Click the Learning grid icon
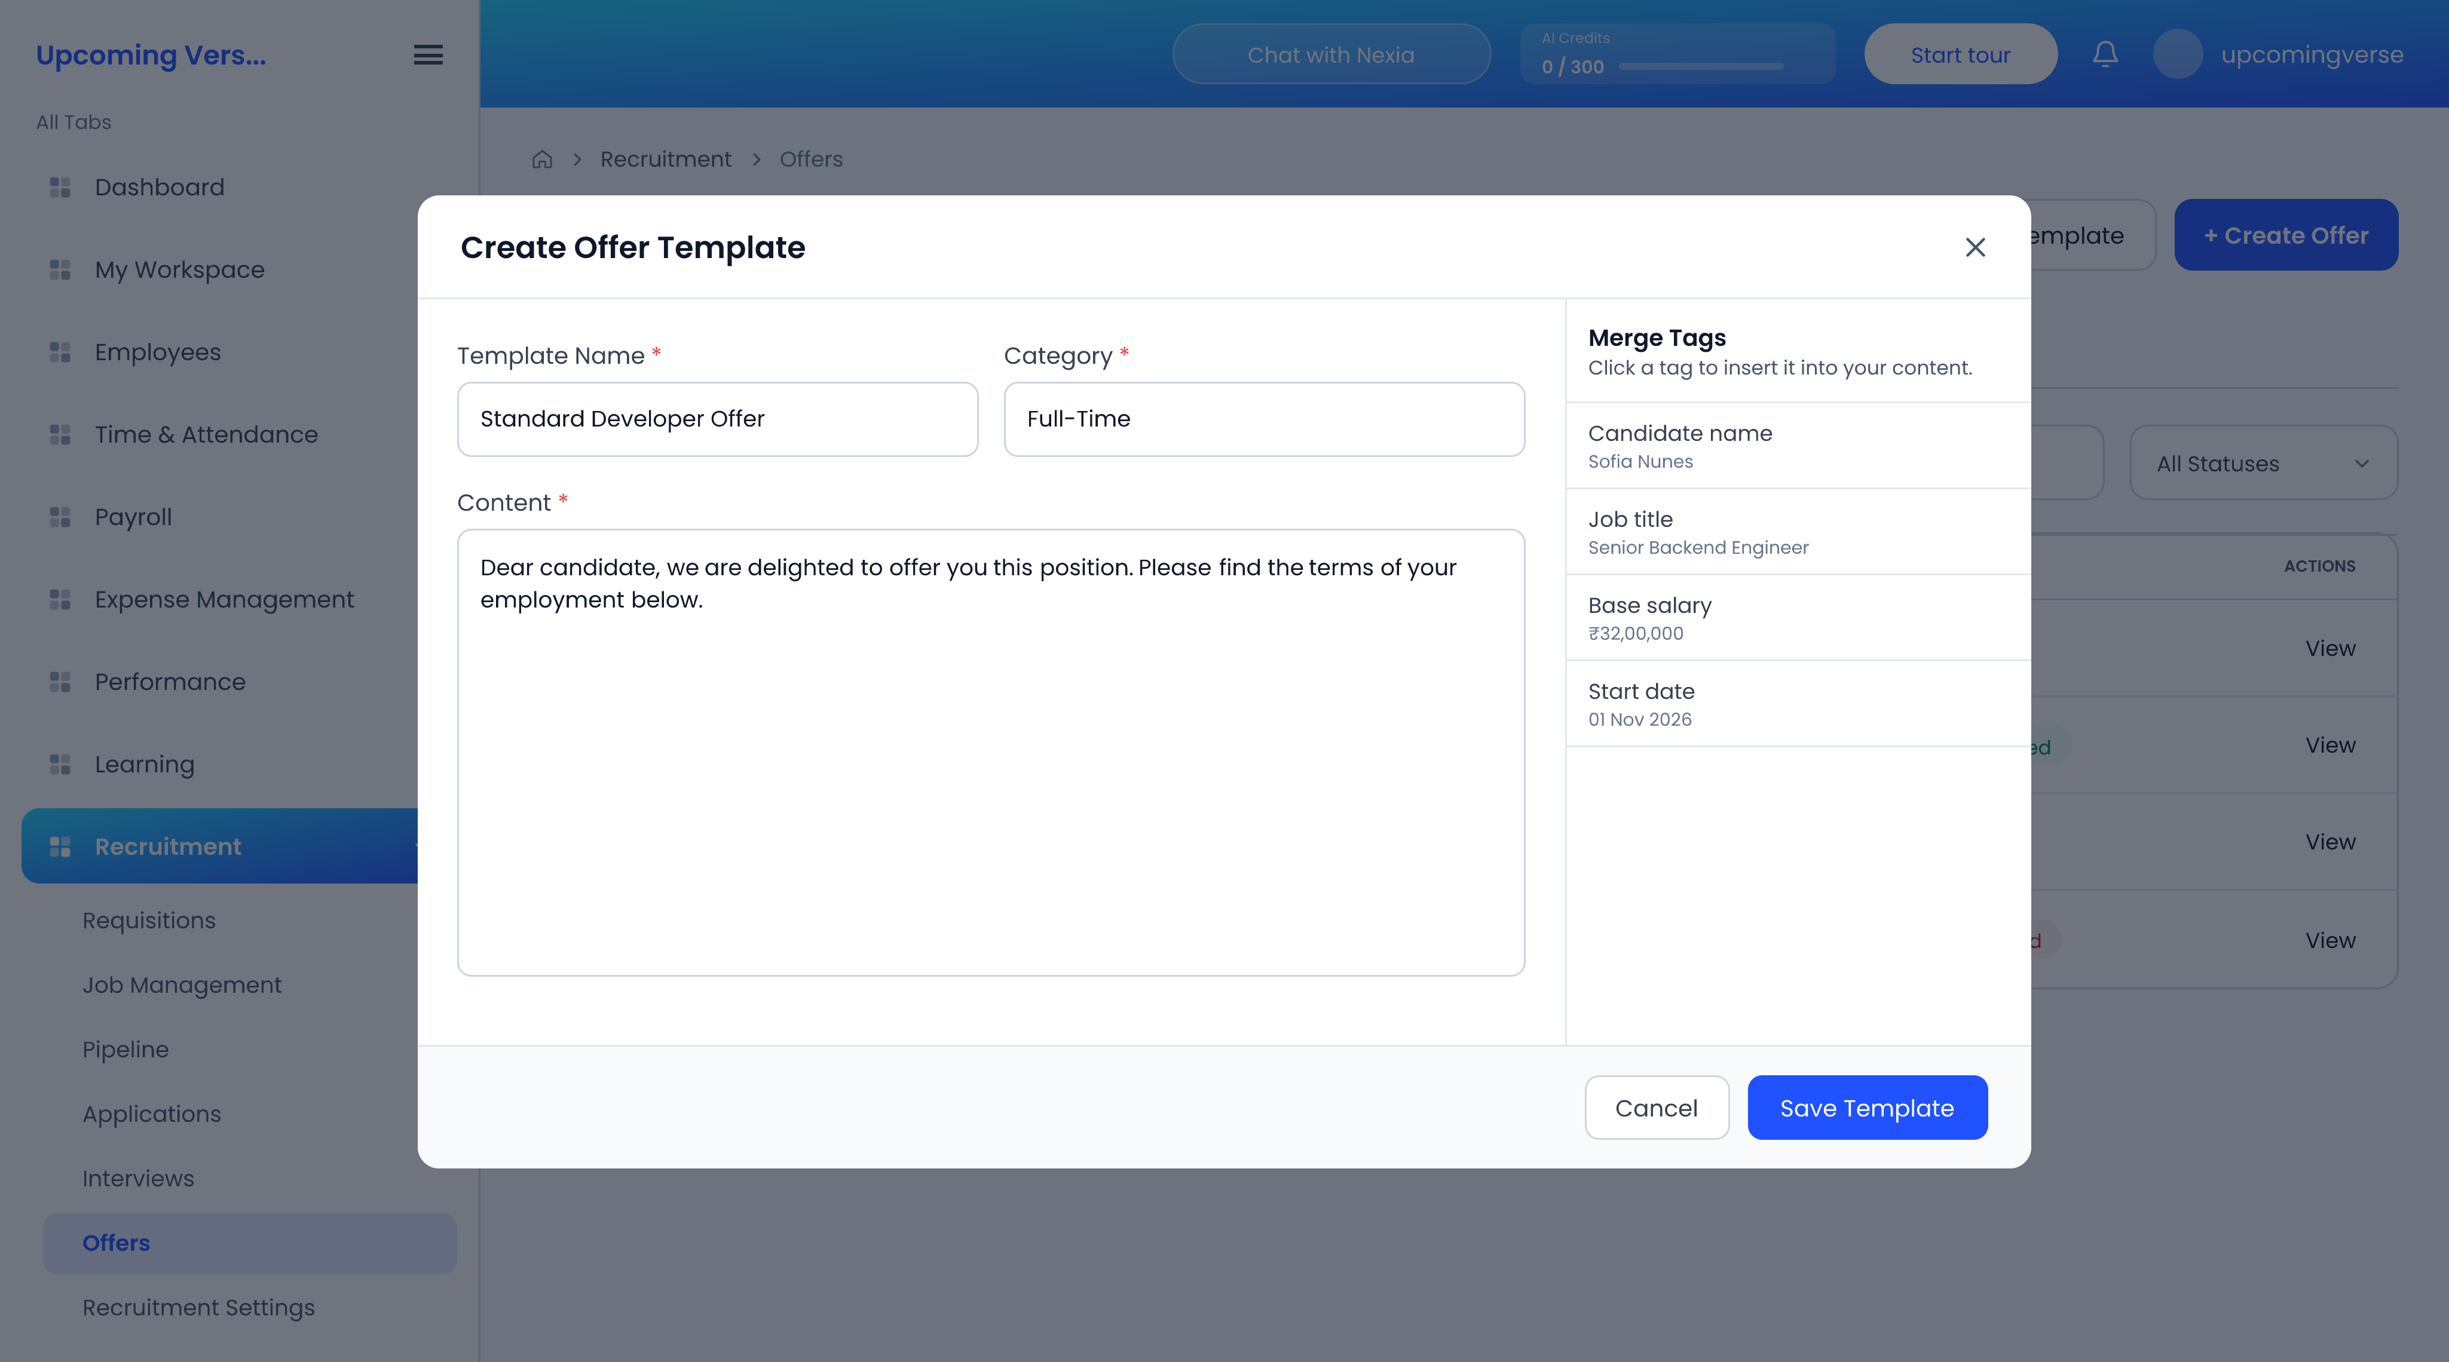This screenshot has width=2449, height=1362. pos(60,764)
